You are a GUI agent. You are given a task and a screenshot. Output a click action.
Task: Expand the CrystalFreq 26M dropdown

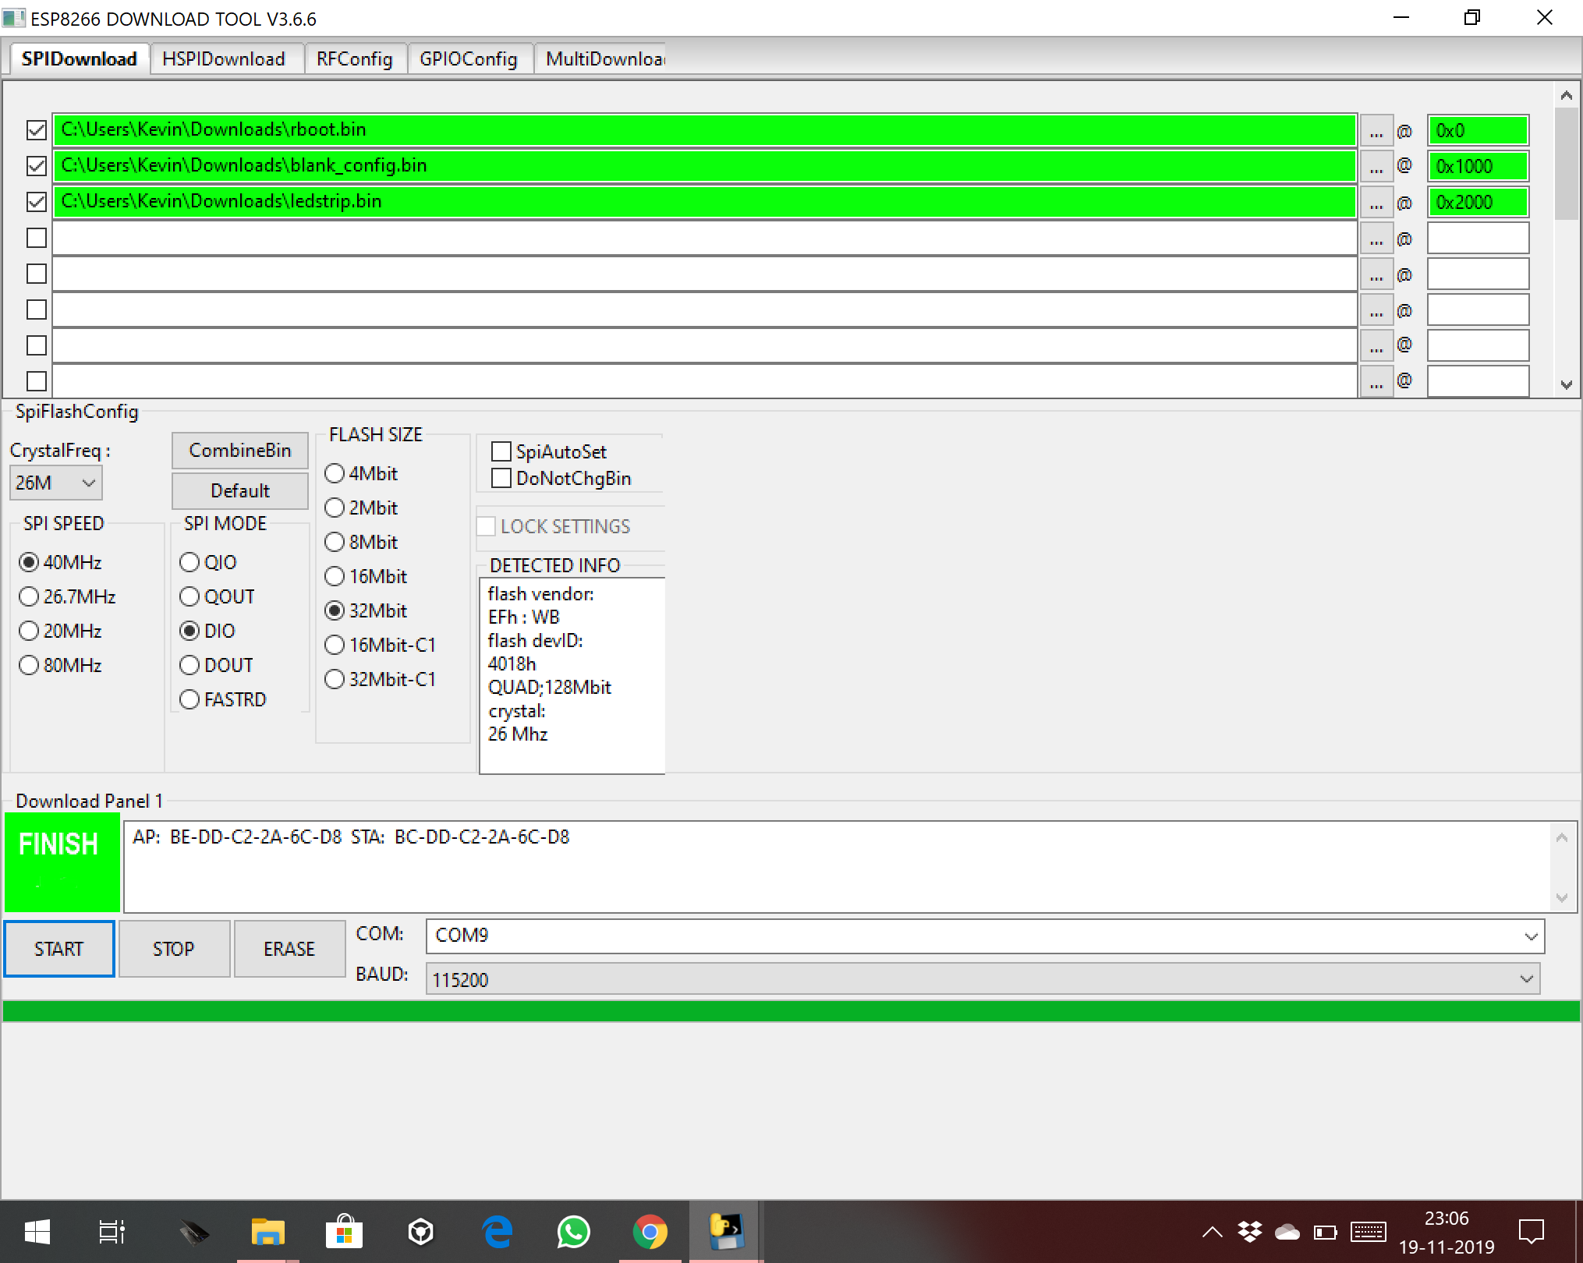(56, 483)
